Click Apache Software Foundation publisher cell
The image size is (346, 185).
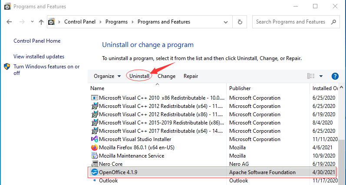[262, 172]
